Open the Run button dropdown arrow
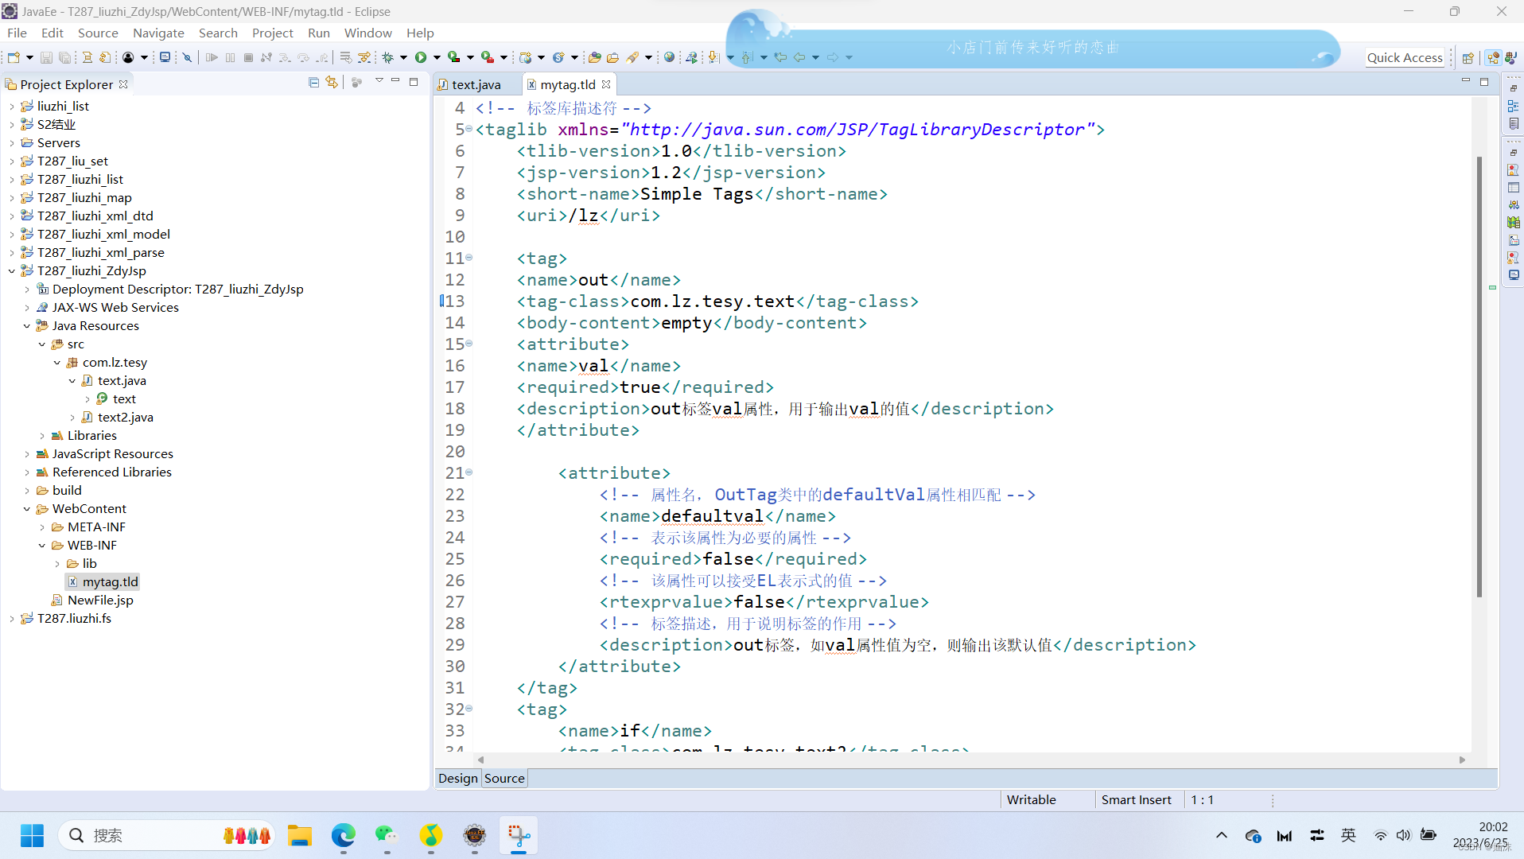This screenshot has width=1524, height=859. pos(437,57)
